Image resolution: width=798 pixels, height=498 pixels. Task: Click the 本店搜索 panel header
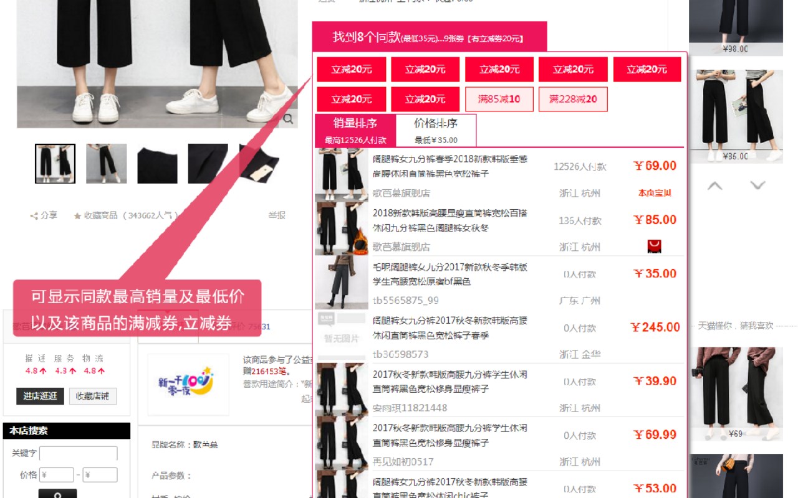[x=67, y=431]
